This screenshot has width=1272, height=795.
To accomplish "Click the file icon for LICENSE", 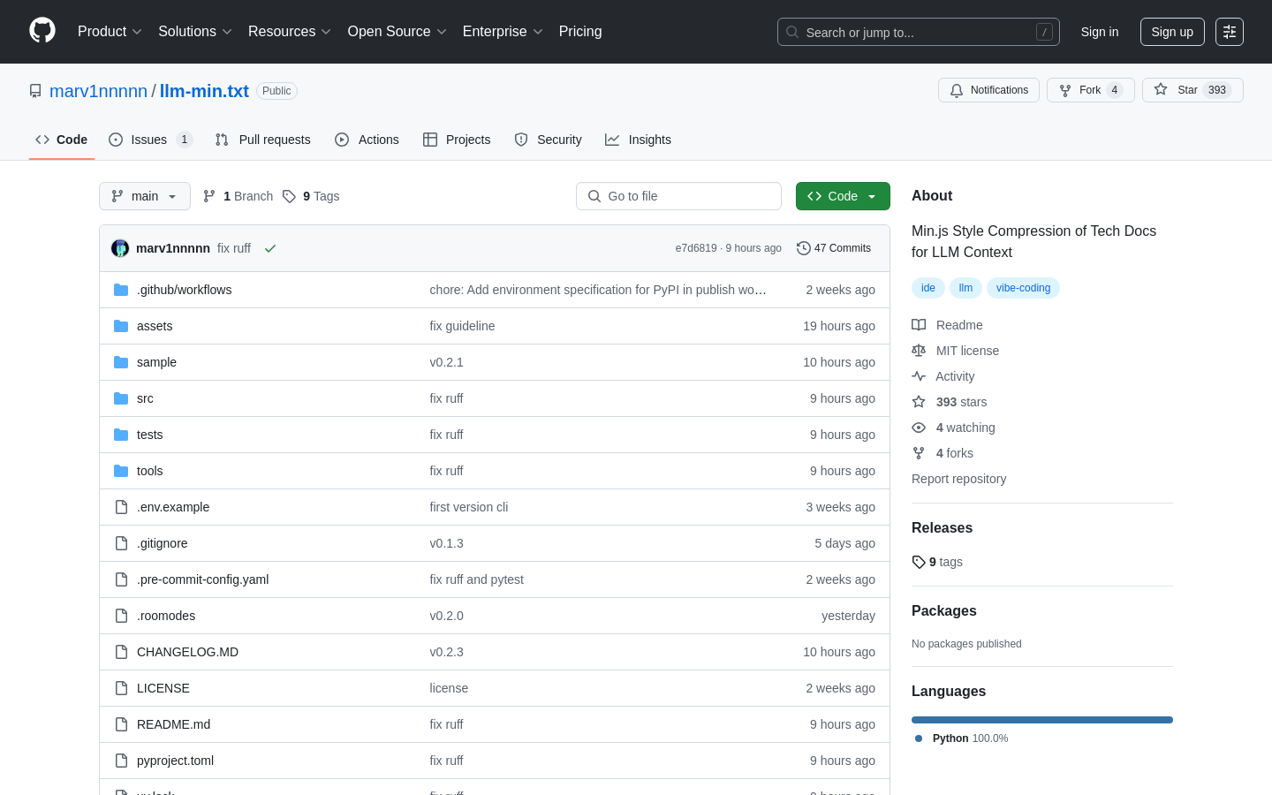I will pos(121,688).
